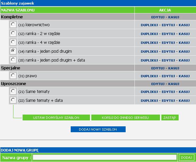Click the Kompletne group name
Screen dimensions: 196x162
click(x=12, y=17)
